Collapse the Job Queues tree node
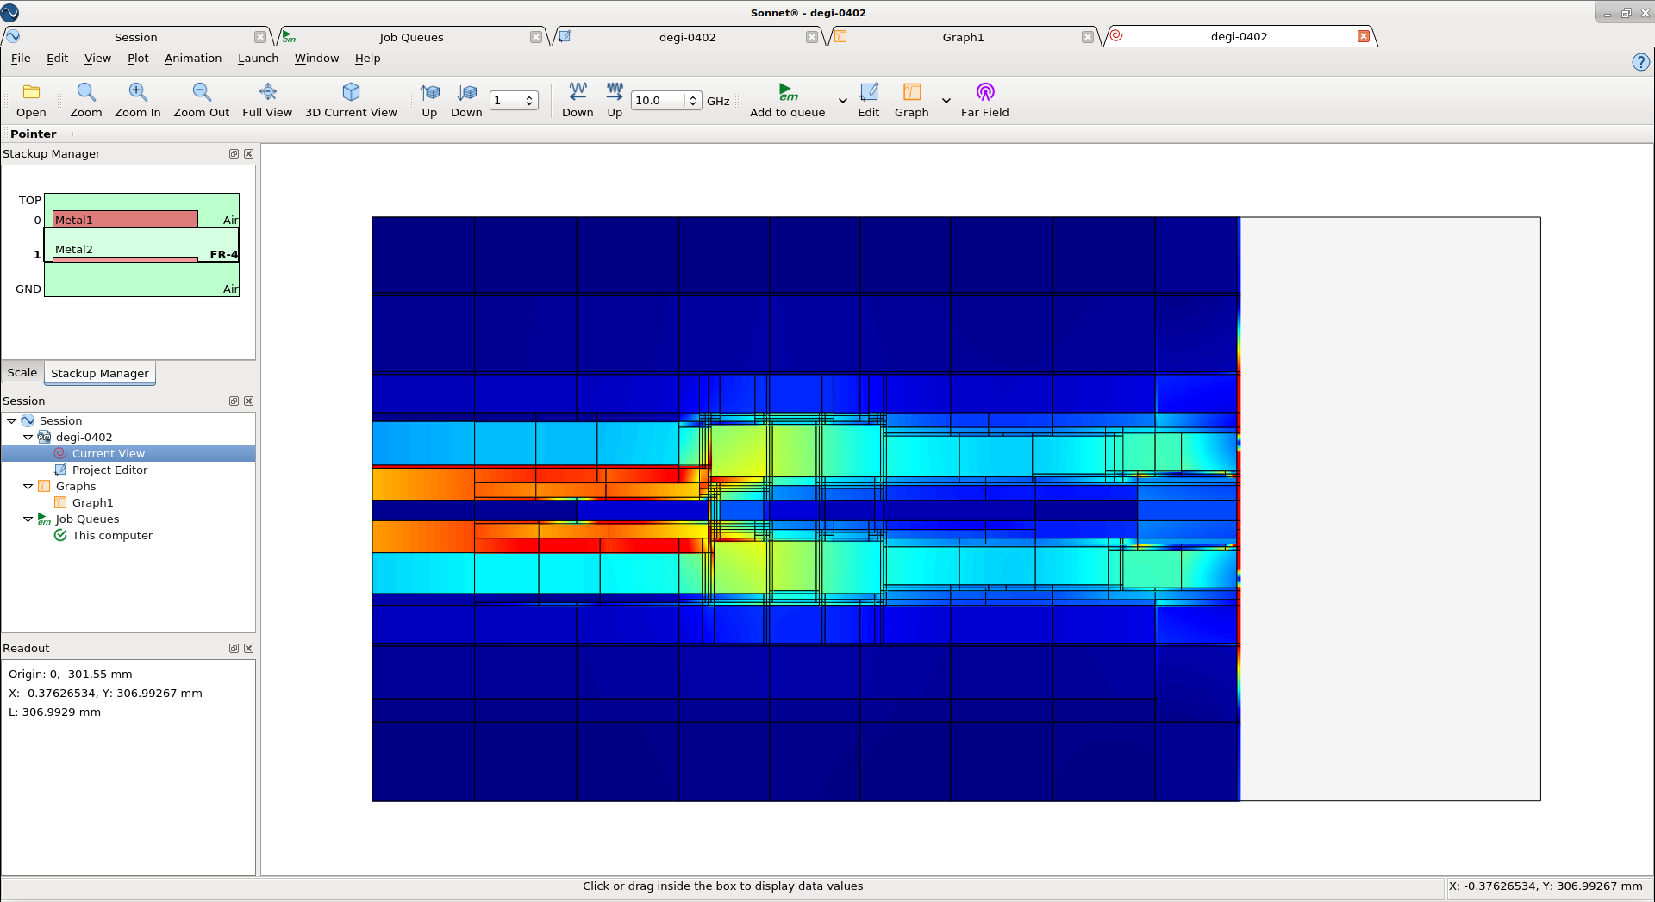The height and width of the screenshot is (902, 1655). [x=28, y=519]
